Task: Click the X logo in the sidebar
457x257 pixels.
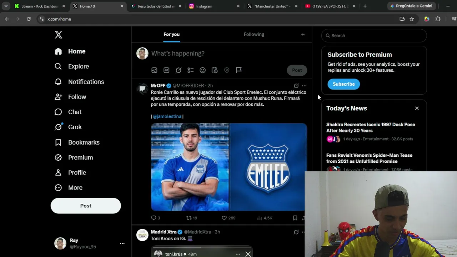Action: (59, 35)
